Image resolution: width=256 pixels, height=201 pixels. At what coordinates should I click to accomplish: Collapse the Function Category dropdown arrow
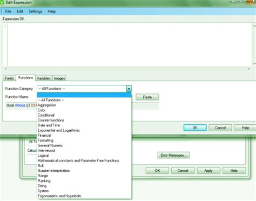tap(129, 89)
